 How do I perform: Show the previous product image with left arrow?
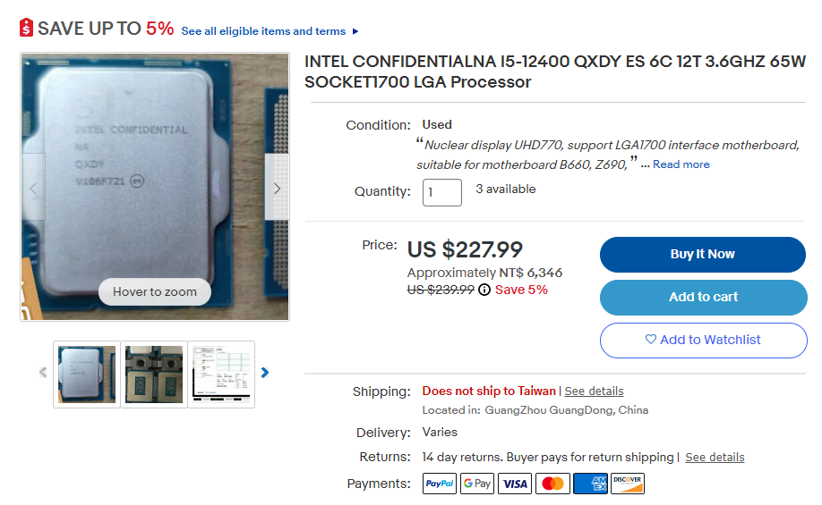pyautogui.click(x=34, y=189)
